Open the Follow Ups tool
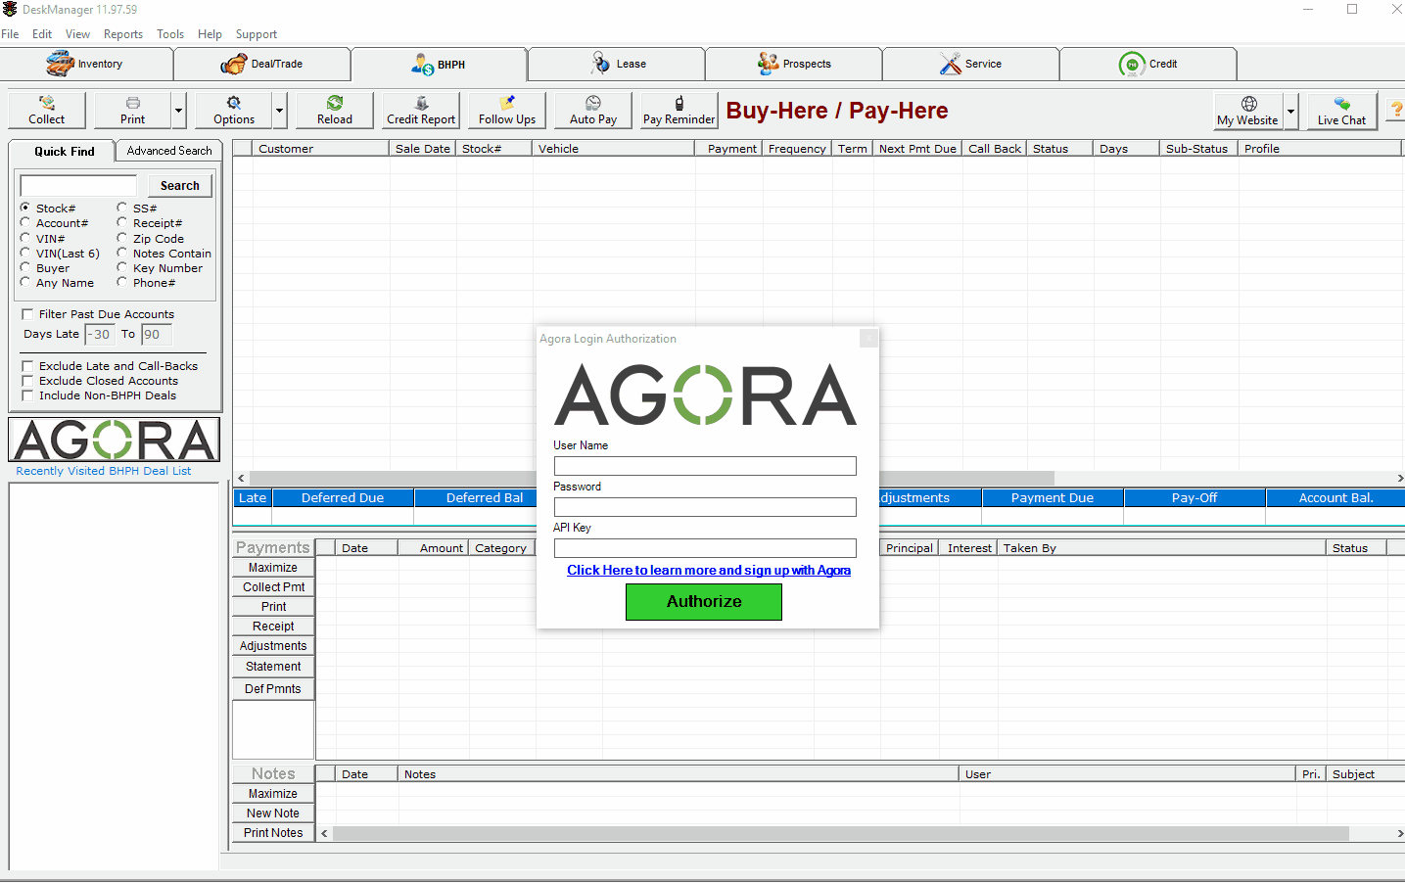1405x883 pixels. [x=507, y=110]
